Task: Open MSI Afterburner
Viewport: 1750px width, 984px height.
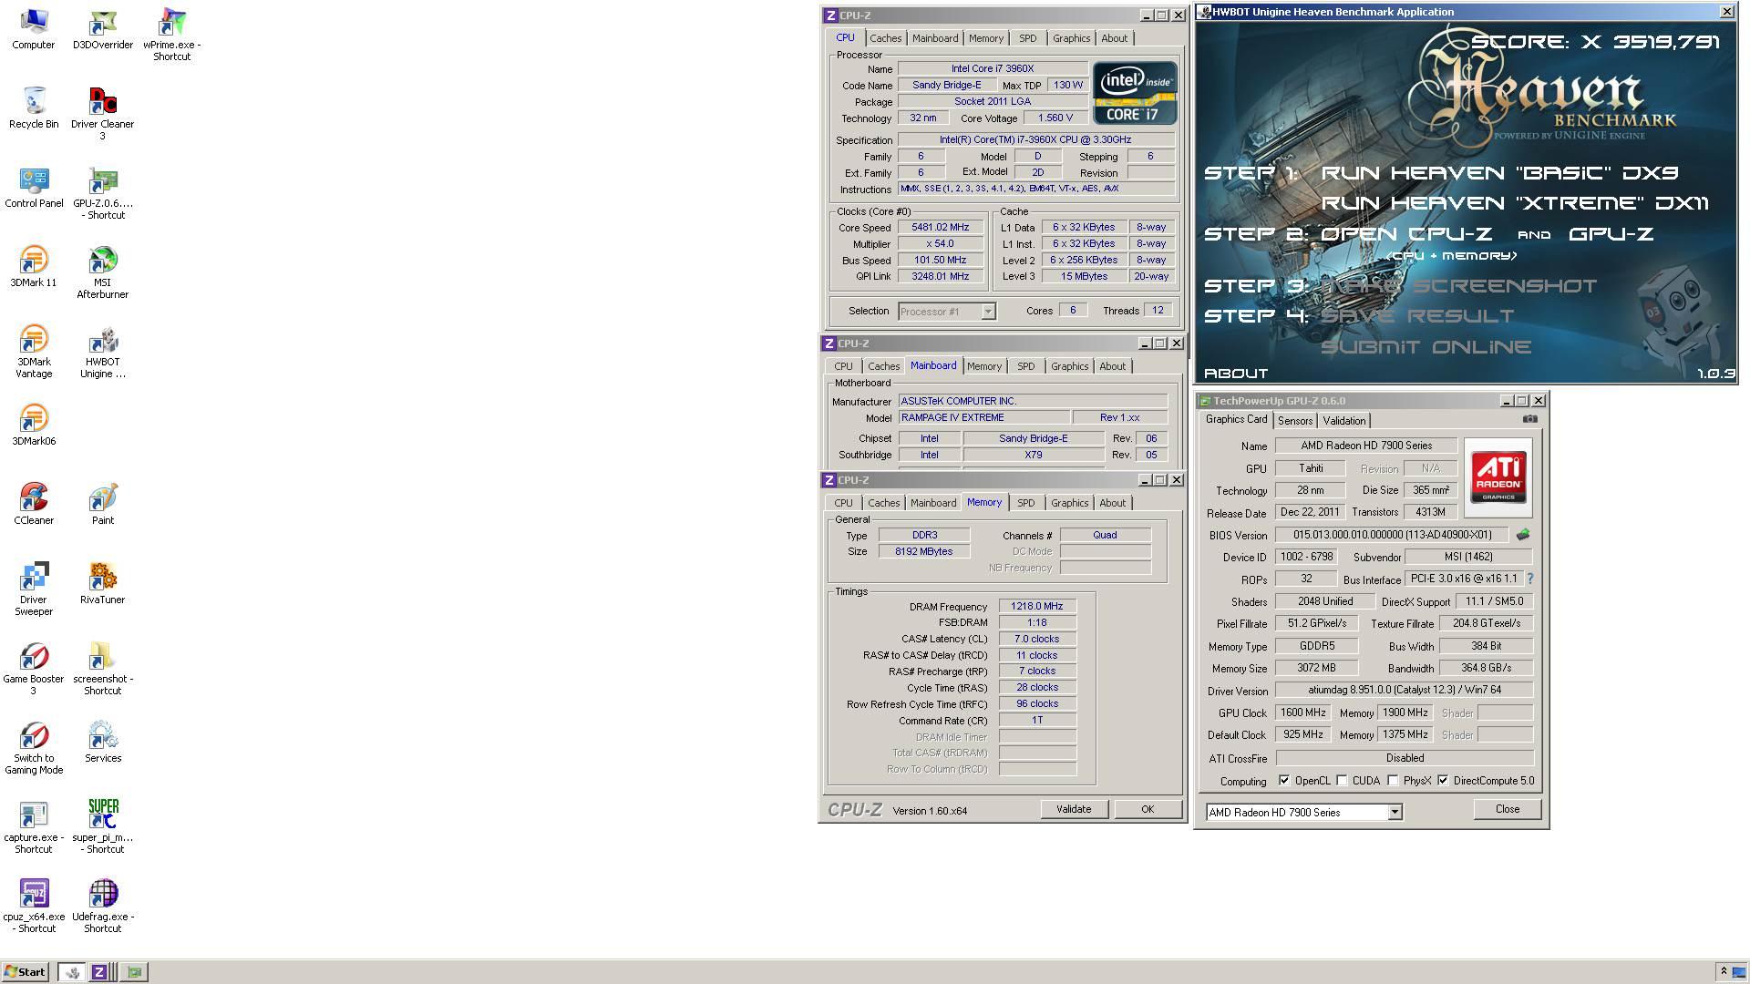Action: (x=103, y=272)
